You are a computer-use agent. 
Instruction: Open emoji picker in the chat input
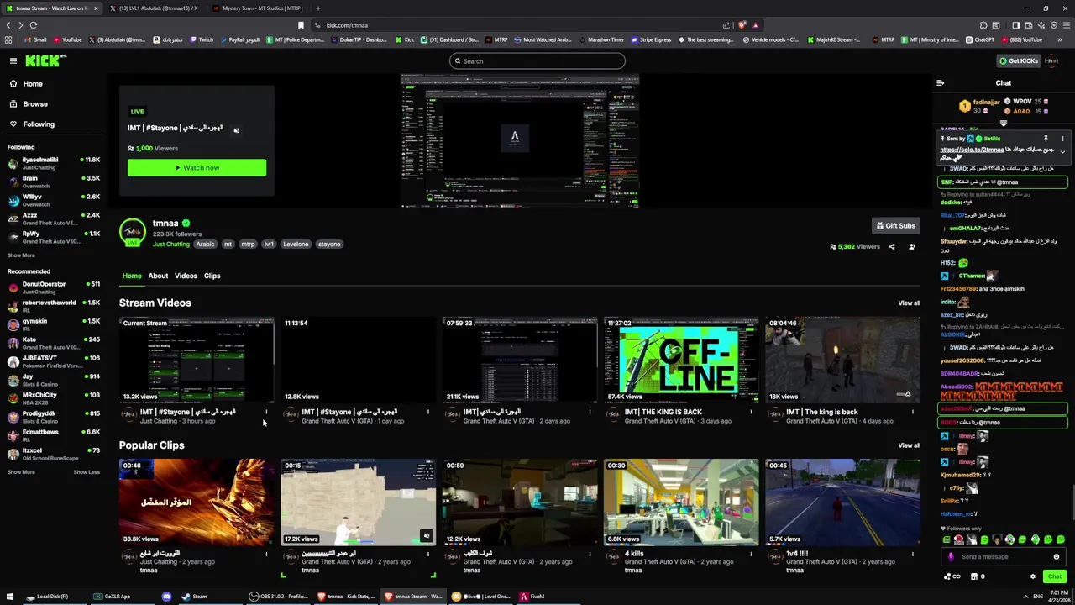[x=1057, y=556]
